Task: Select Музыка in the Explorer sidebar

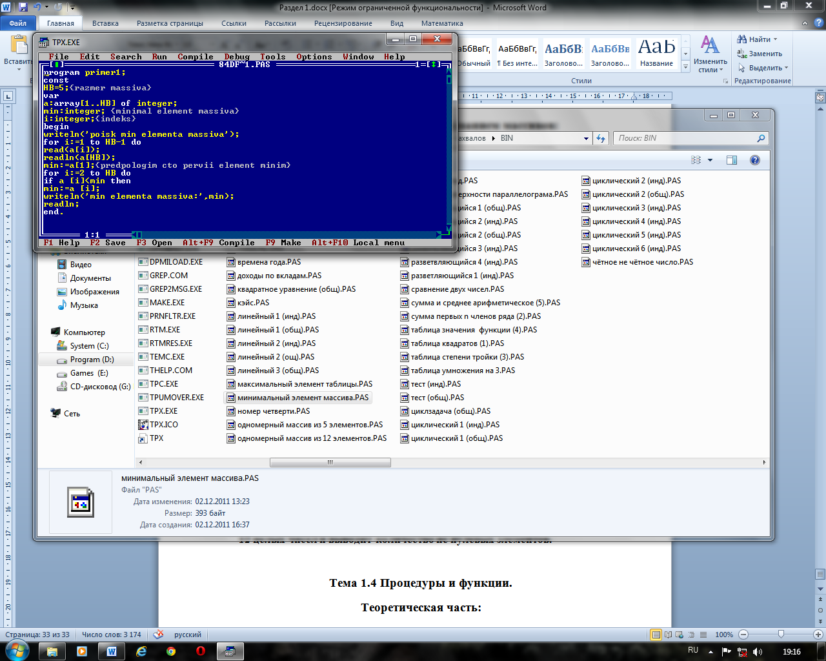Action: point(77,305)
